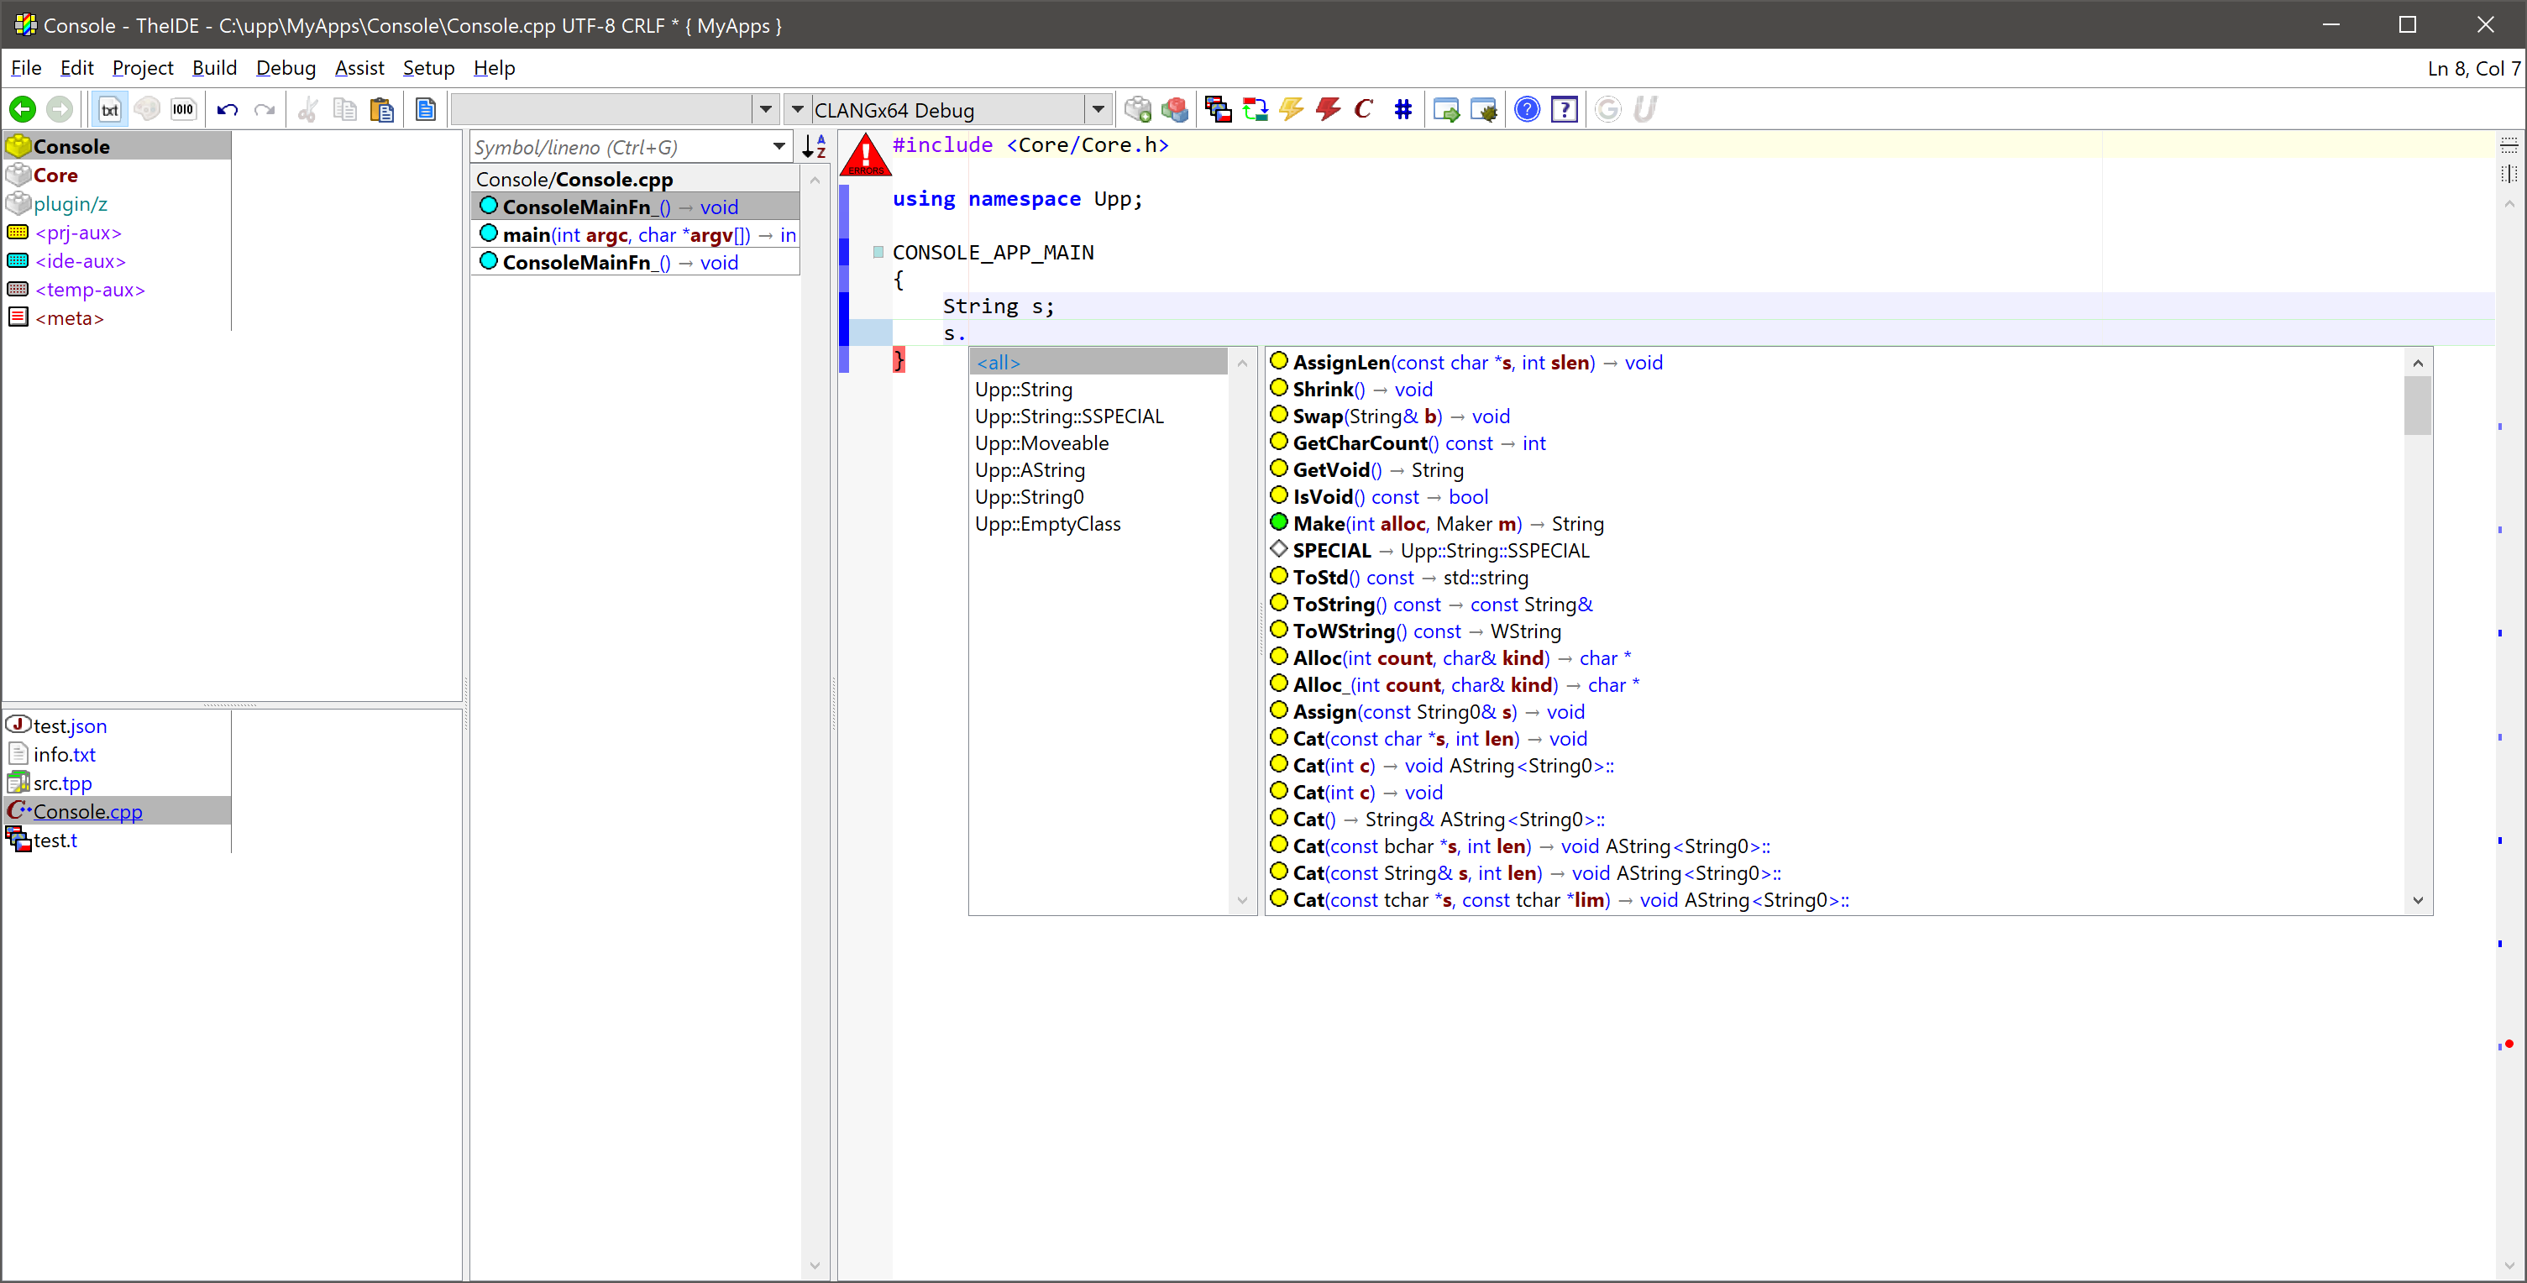The height and width of the screenshot is (1283, 2527).
Task: Open Console.cpp in the file list
Action: point(87,811)
